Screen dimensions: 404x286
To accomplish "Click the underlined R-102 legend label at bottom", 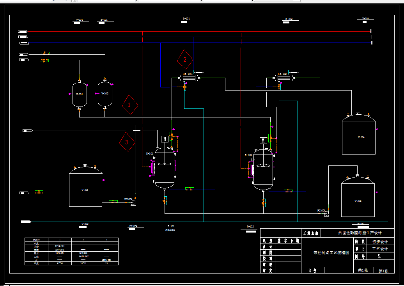I will [250, 227].
